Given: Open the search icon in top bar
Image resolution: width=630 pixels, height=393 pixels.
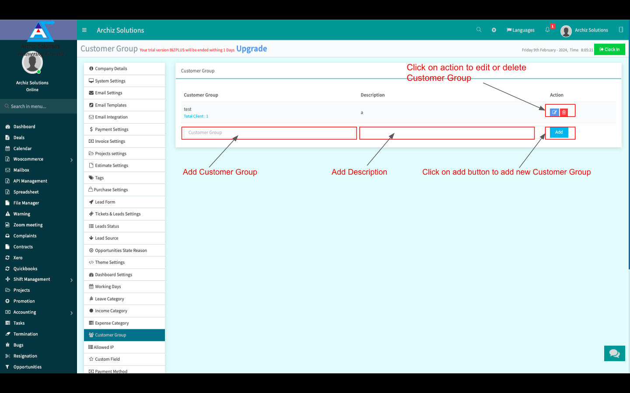Looking at the screenshot, I should coord(479,30).
